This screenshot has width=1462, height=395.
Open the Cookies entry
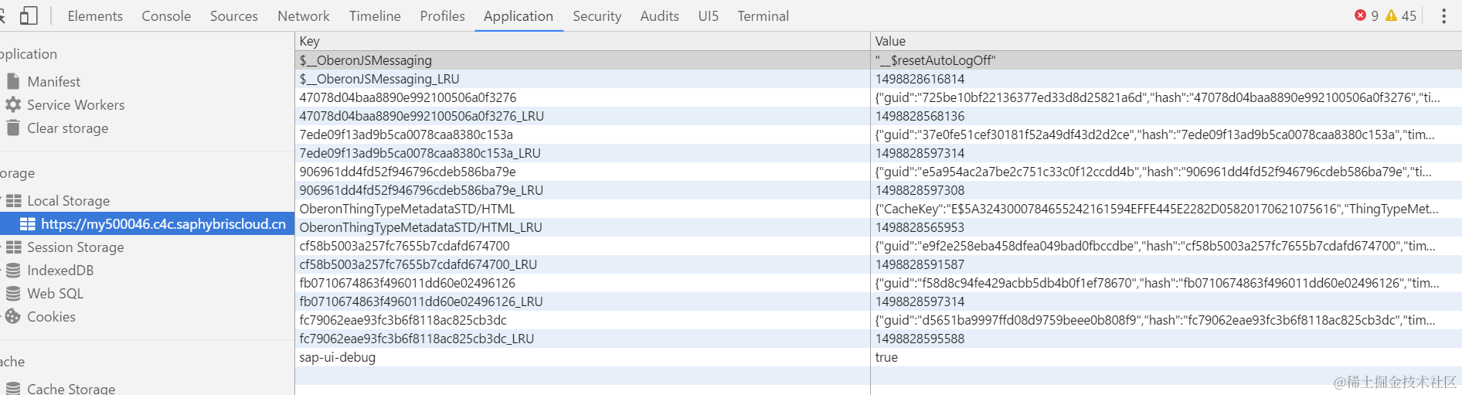pyautogui.click(x=41, y=316)
